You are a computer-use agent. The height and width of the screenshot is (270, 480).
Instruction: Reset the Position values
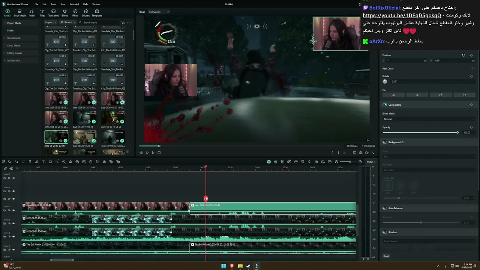pyautogui.click(x=463, y=55)
